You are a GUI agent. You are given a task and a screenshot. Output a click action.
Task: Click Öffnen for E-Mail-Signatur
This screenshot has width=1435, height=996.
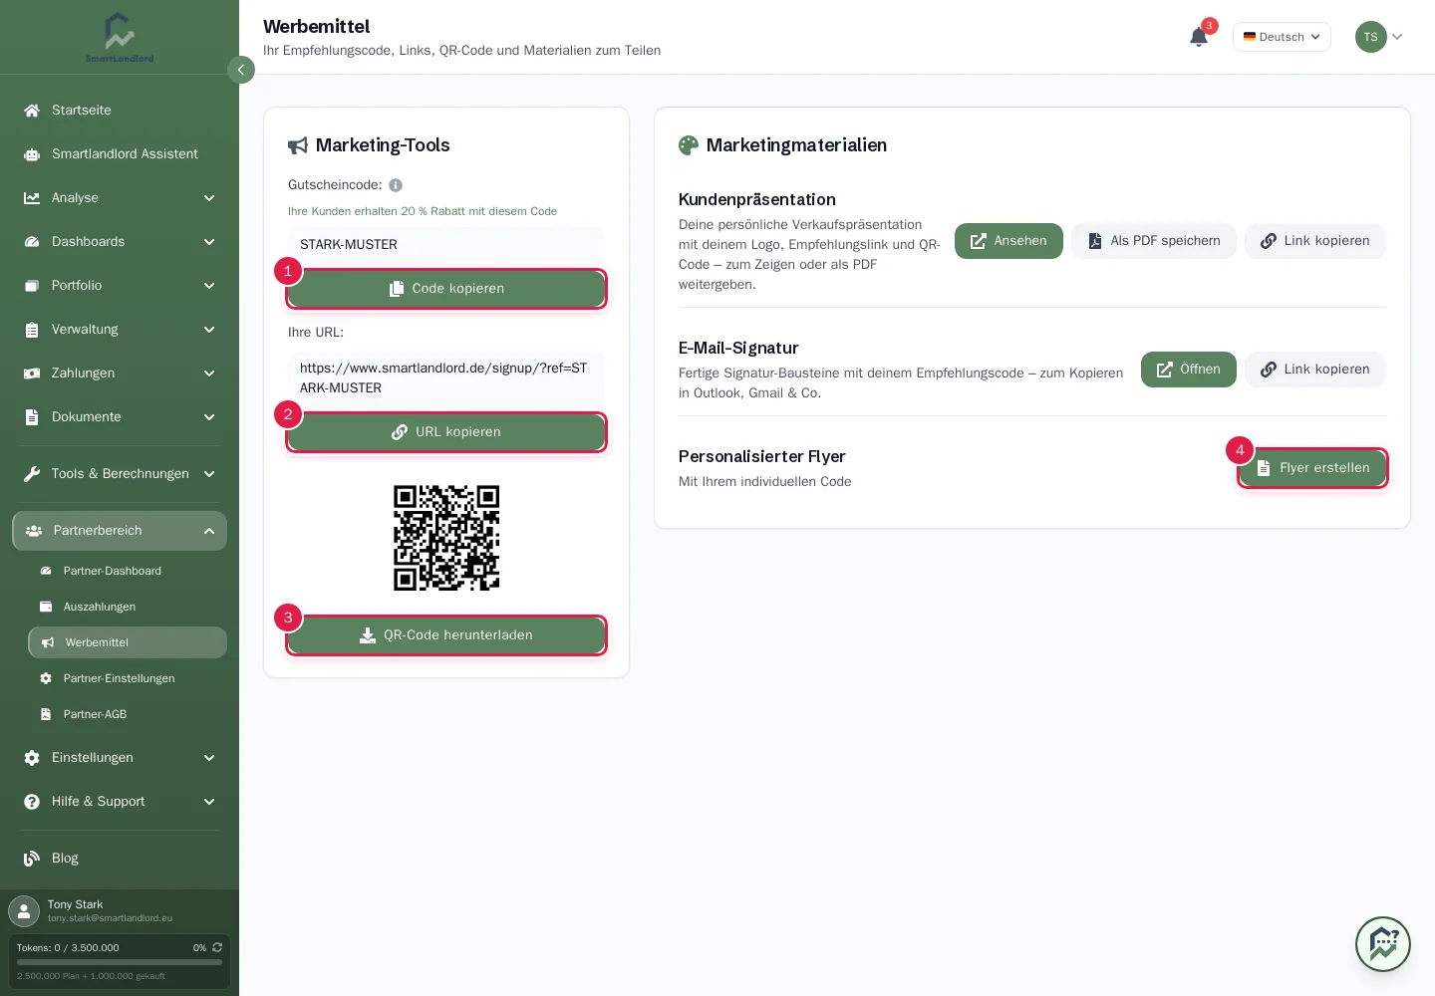pyautogui.click(x=1189, y=370)
